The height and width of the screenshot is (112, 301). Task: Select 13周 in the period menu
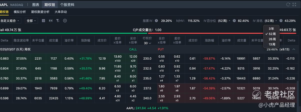click(x=271, y=44)
